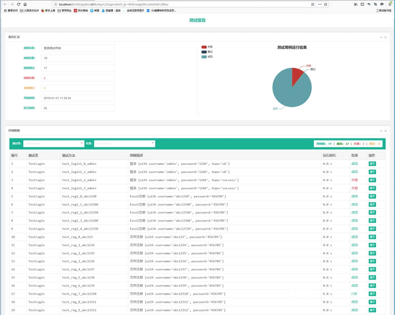Screen dimensions: 395x315
Task: Open 火狐官方站点 bookmark folder
Action: click(x=29, y=11)
